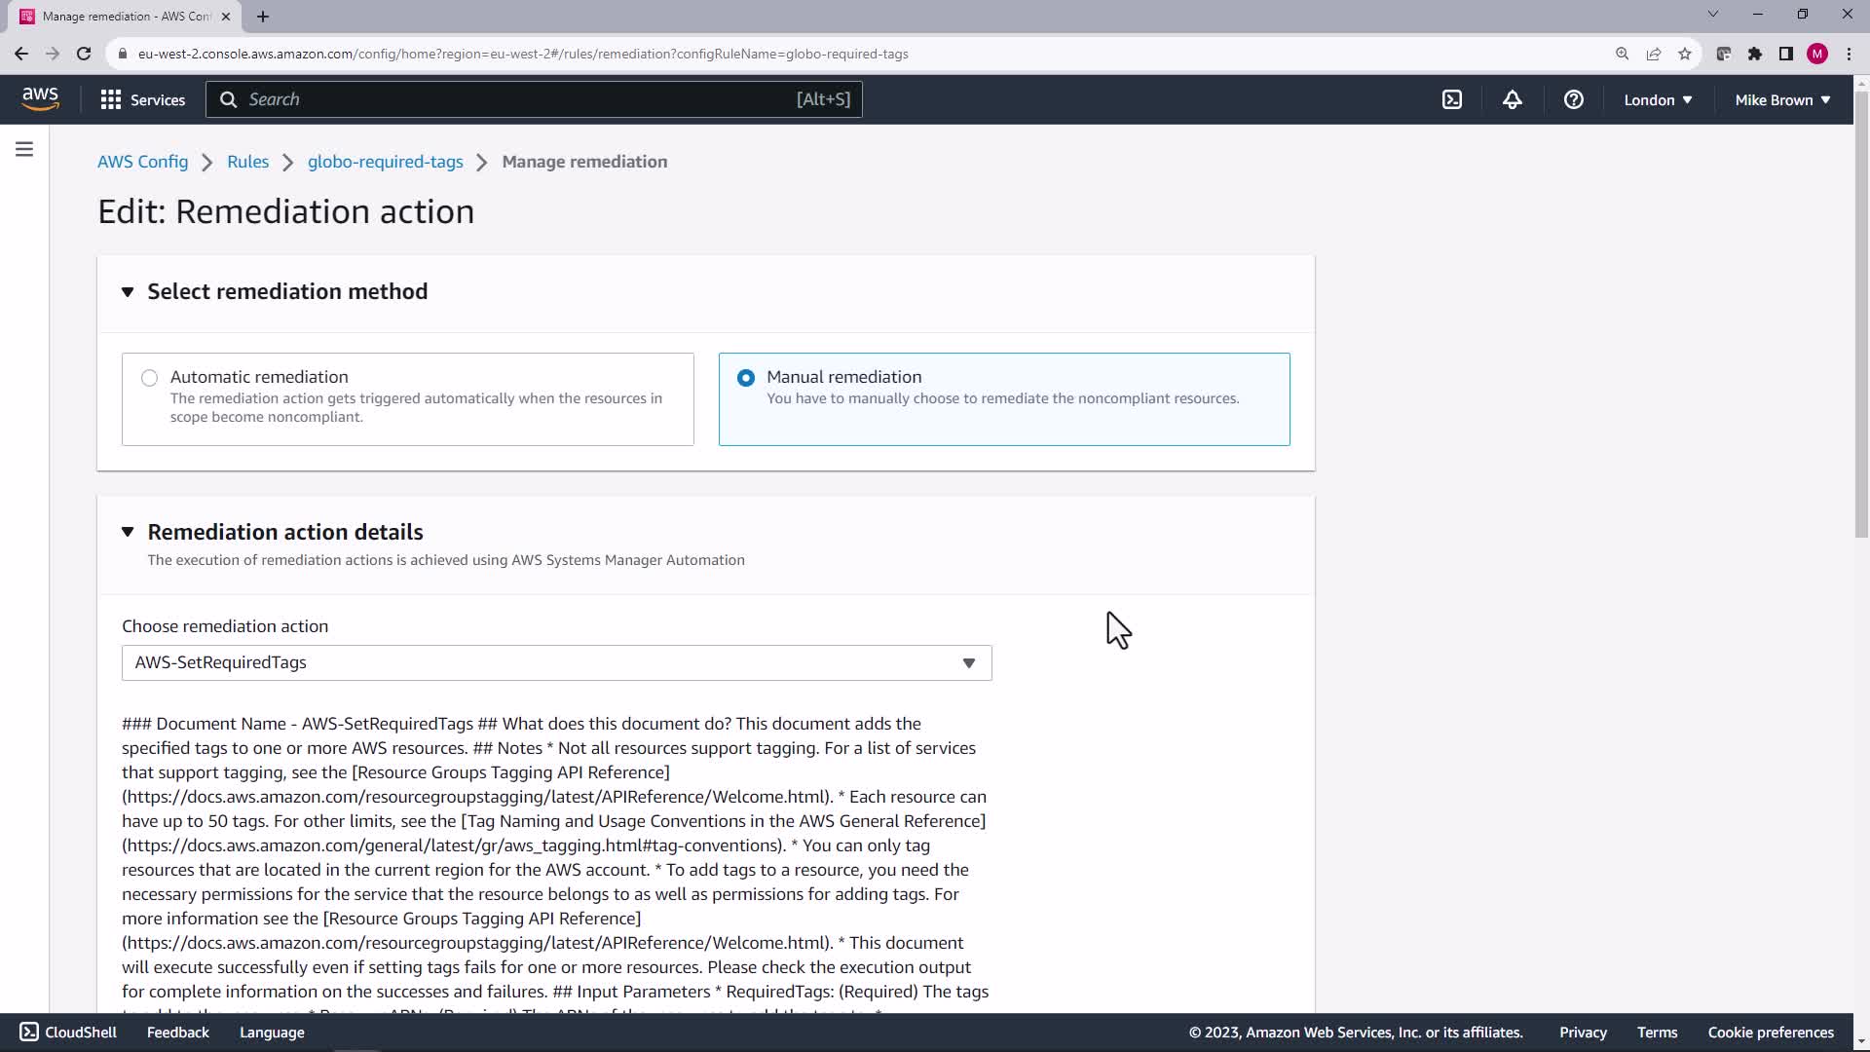The width and height of the screenshot is (1870, 1052).
Task: Open browser extensions puzzle icon
Action: 1754,54
